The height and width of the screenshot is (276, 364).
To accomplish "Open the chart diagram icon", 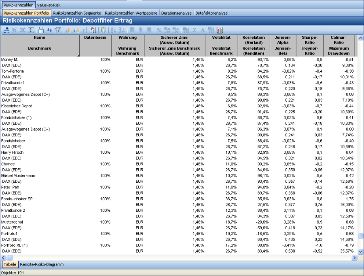I will tap(220, 30).
